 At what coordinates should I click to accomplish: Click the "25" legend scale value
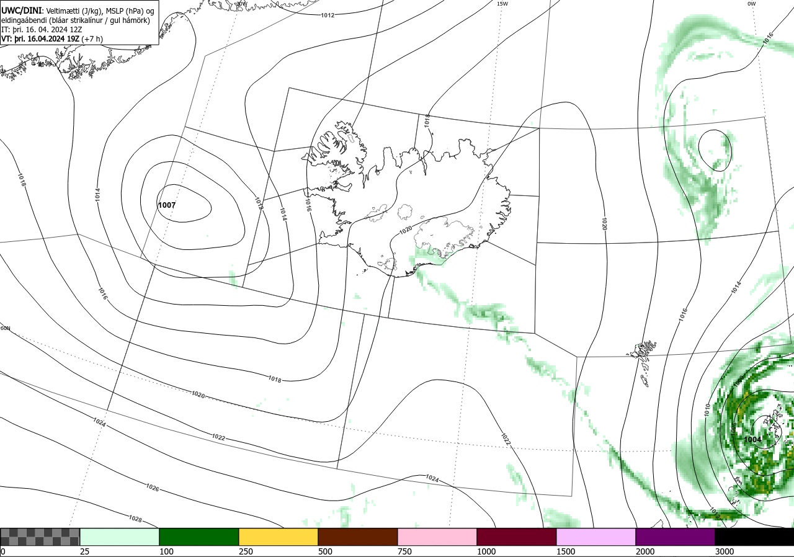(x=84, y=551)
